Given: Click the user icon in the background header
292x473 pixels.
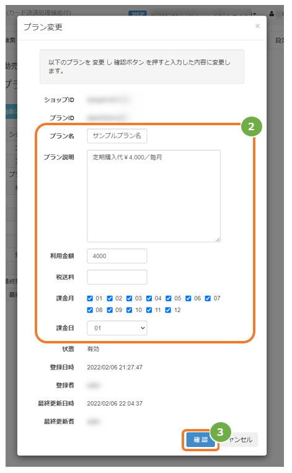Looking at the screenshot, I should point(272,14).
